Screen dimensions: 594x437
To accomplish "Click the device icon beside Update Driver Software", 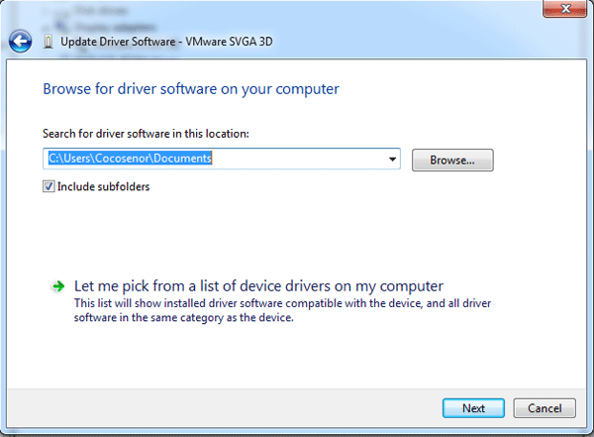I will pyautogui.click(x=49, y=42).
